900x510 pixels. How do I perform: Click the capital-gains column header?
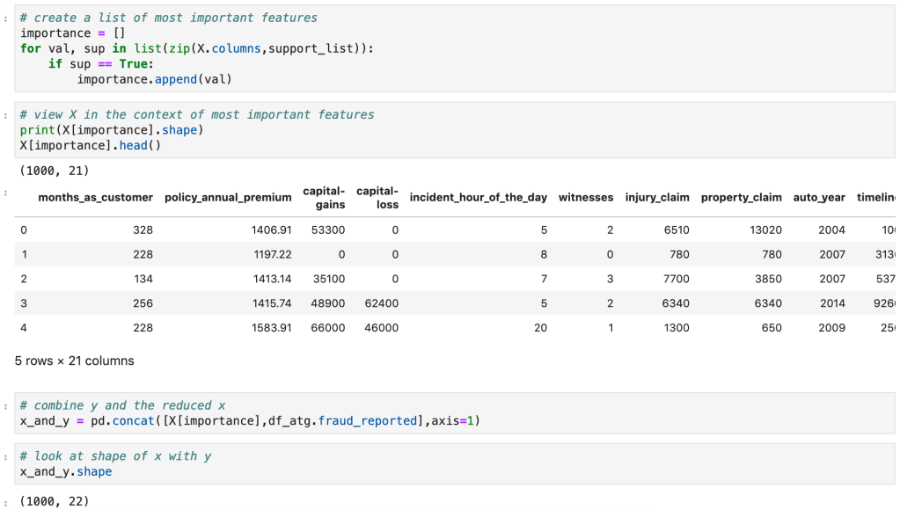point(324,198)
